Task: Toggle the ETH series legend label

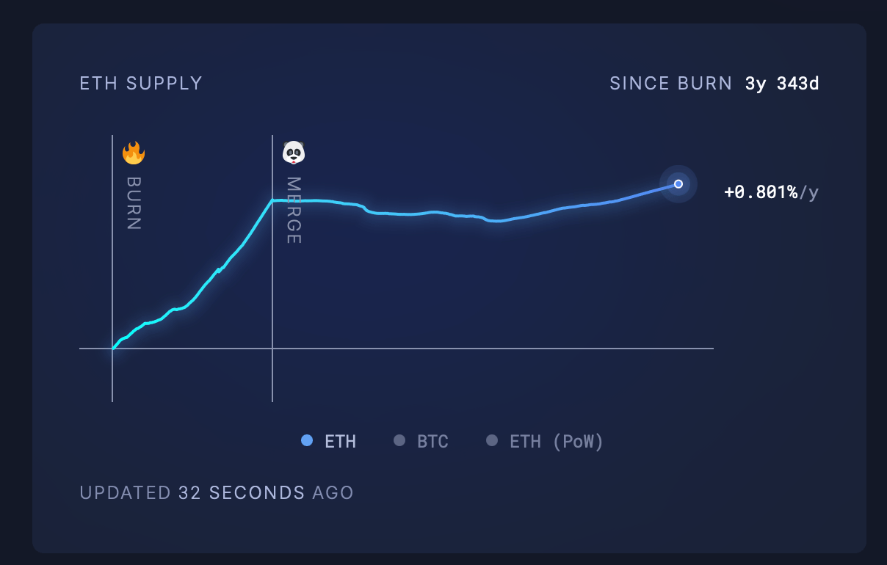Action: coord(341,442)
